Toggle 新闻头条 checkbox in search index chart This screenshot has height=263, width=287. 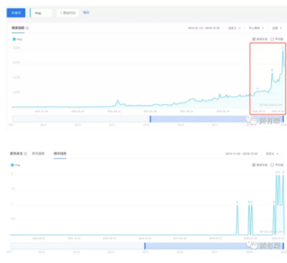pos(254,39)
